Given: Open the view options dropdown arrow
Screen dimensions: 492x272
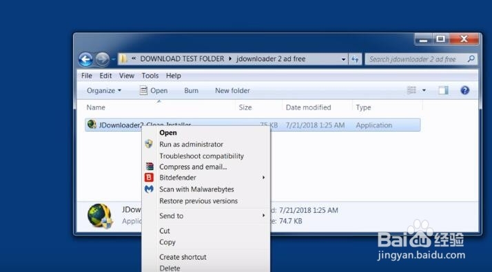Looking at the screenshot, I should pyautogui.click(x=424, y=90).
